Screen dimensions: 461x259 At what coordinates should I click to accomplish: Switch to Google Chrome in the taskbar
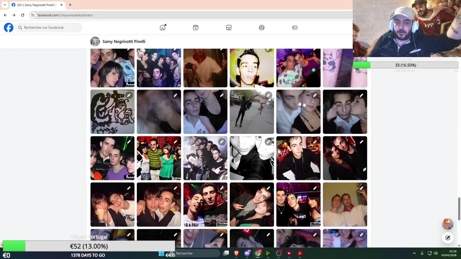[258, 253]
